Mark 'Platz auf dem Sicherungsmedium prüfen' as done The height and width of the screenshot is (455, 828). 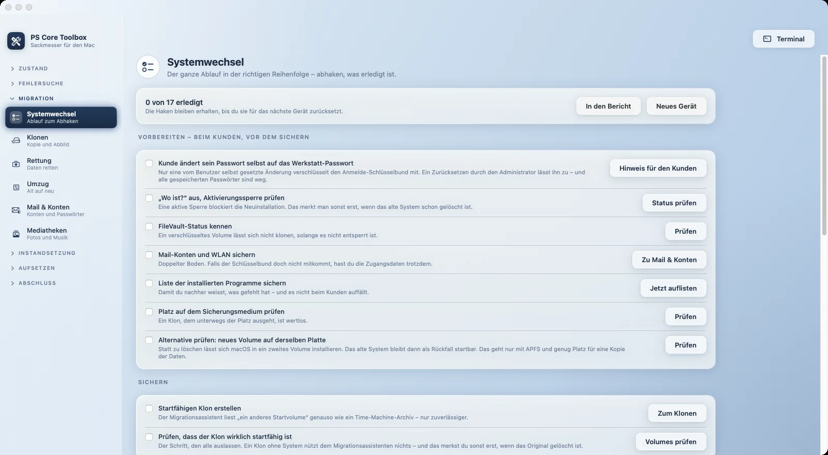(x=149, y=312)
